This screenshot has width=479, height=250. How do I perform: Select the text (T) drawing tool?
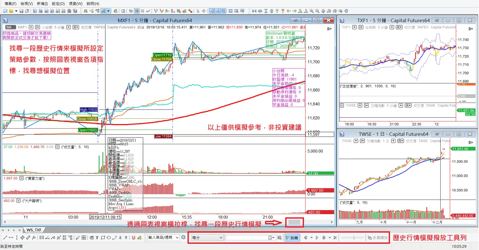tap(97, 237)
